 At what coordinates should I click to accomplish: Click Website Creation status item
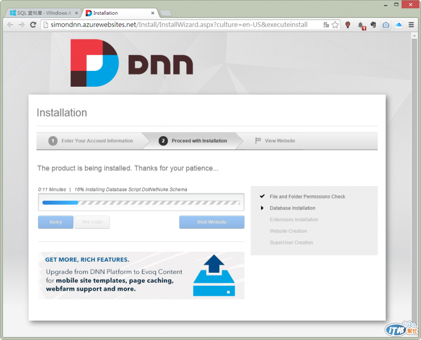pyautogui.click(x=288, y=231)
